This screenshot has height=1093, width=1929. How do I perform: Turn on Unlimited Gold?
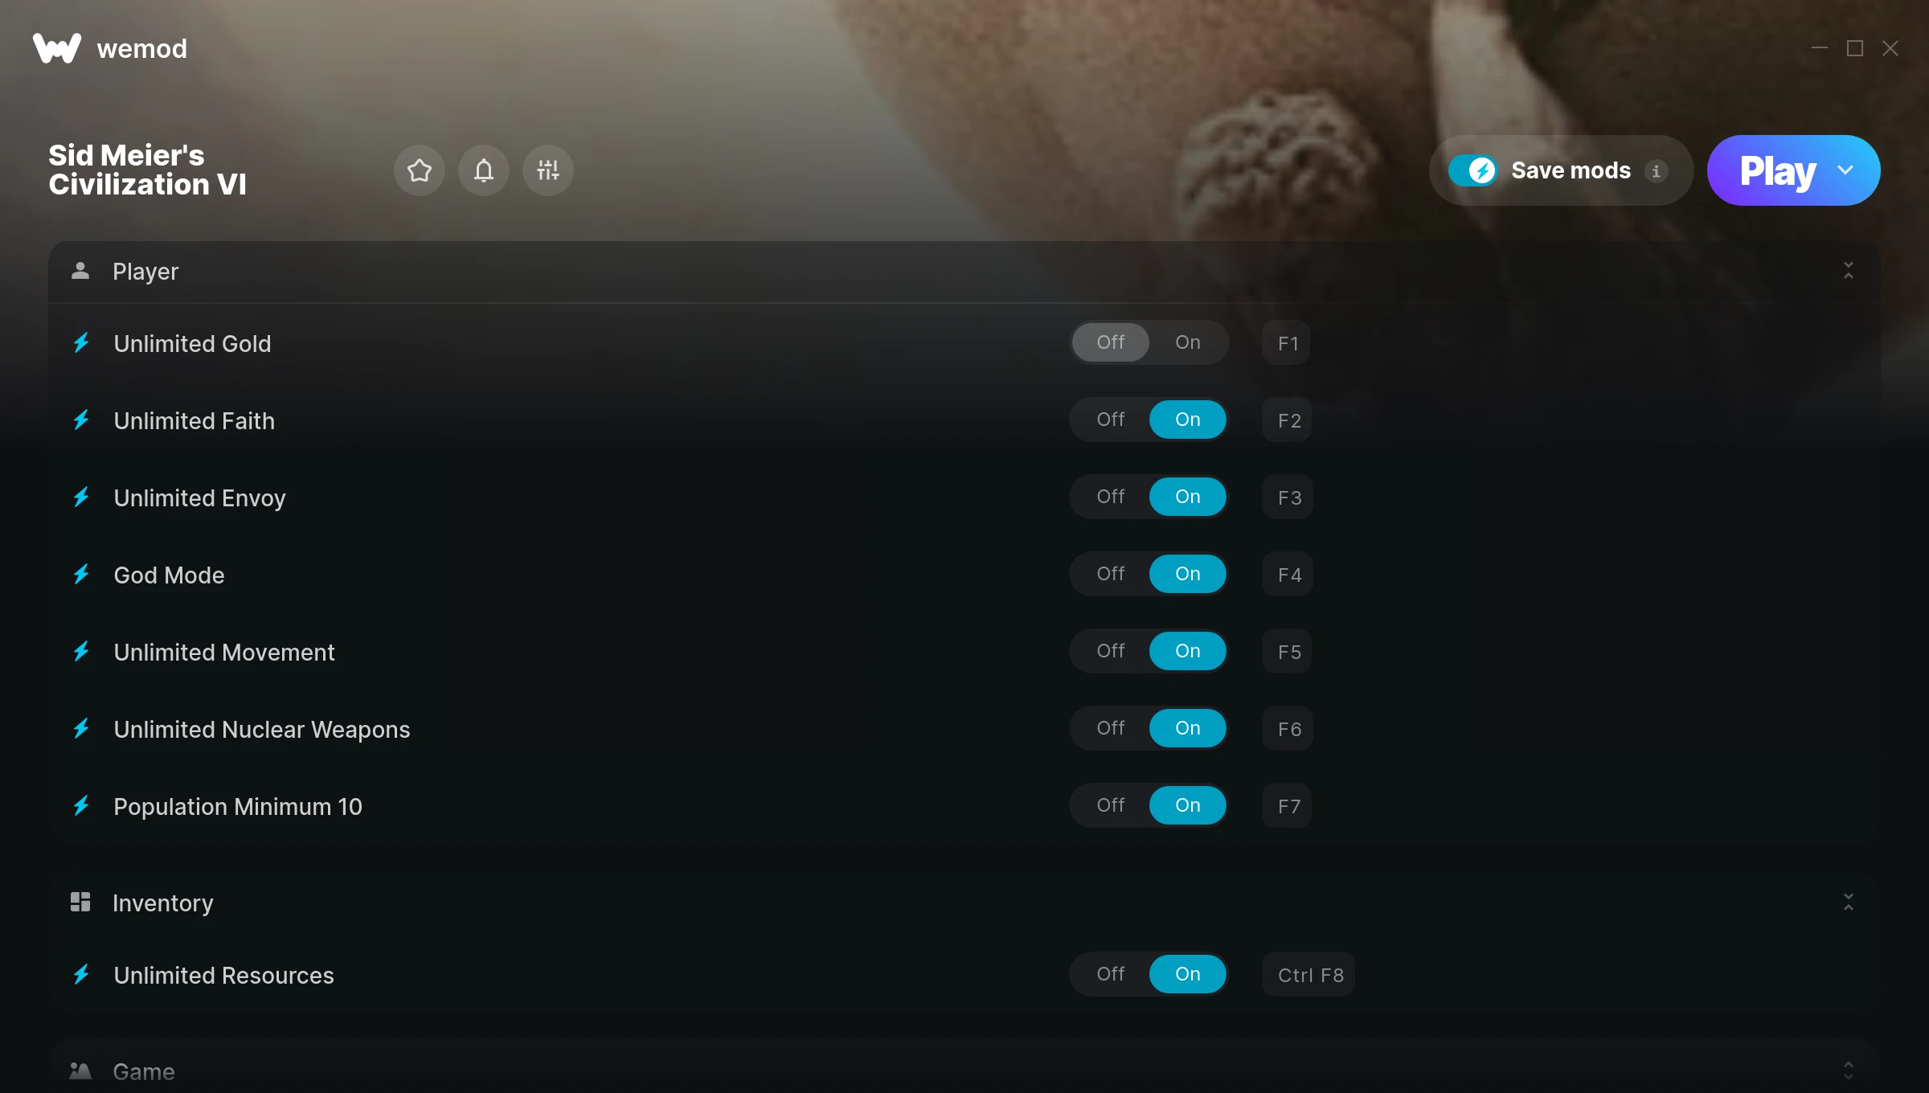click(x=1187, y=342)
